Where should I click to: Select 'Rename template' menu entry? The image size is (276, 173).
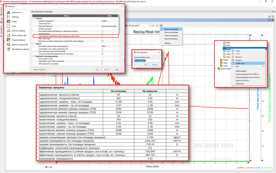pos(171,29)
